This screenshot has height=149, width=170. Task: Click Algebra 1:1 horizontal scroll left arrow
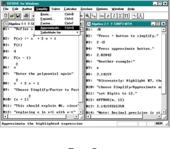[5, 117]
